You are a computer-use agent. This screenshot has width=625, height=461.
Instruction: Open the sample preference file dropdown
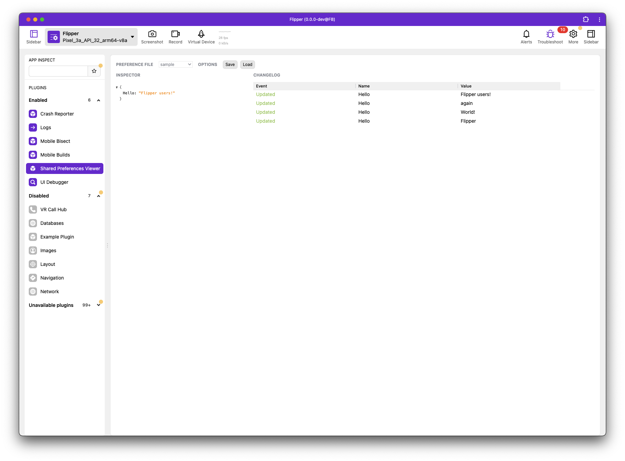pos(176,65)
